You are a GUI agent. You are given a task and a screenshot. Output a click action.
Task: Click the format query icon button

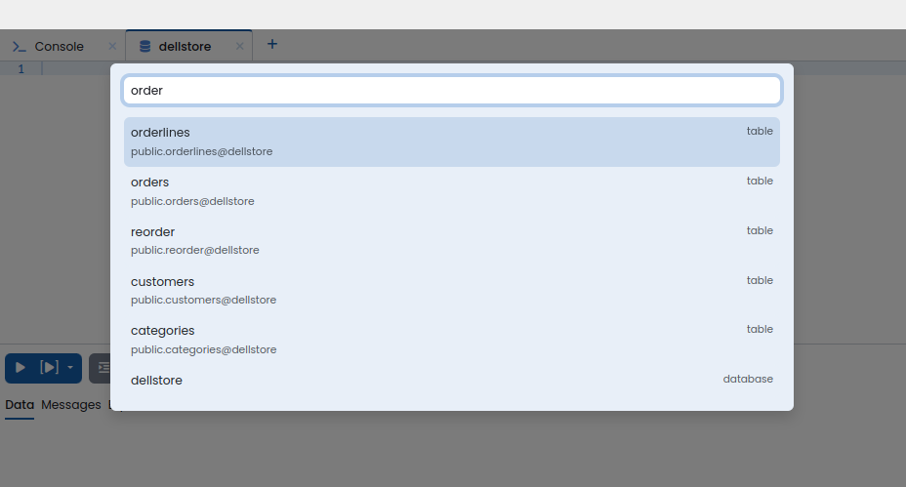point(100,368)
